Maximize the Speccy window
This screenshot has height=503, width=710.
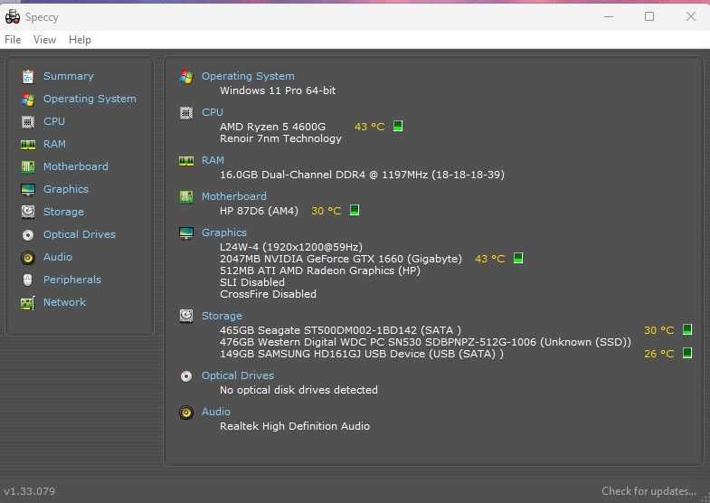coord(649,17)
